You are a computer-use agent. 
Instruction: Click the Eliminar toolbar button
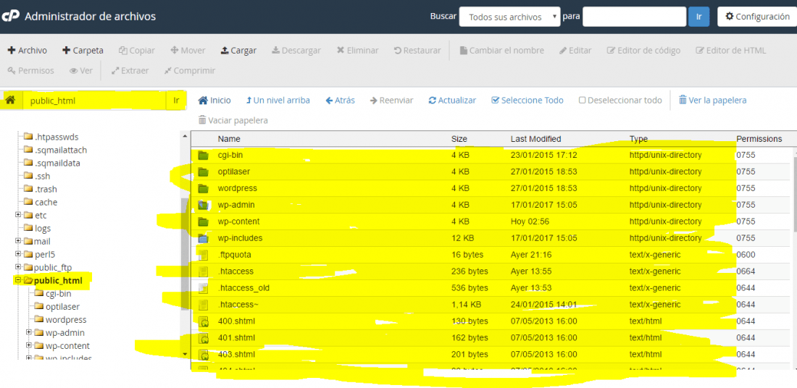click(357, 50)
